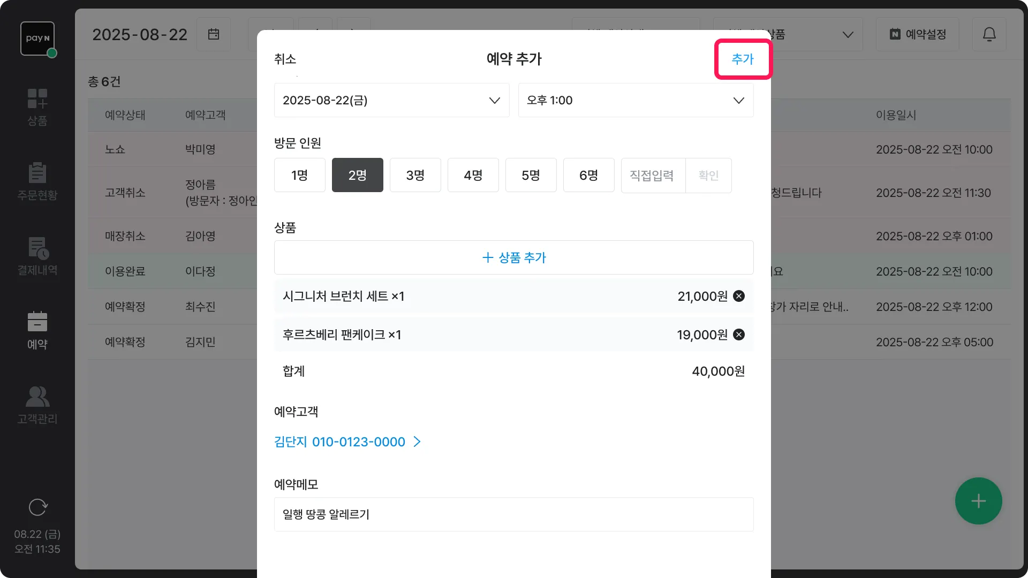Open 김단지 customer details chevron
Viewport: 1028px width, 578px height.
[x=417, y=442]
